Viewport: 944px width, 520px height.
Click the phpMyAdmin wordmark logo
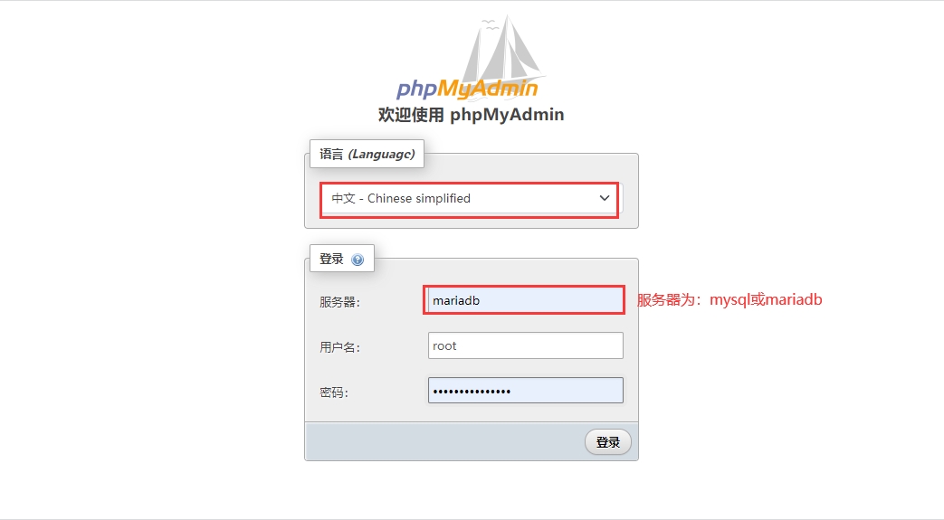tap(467, 89)
